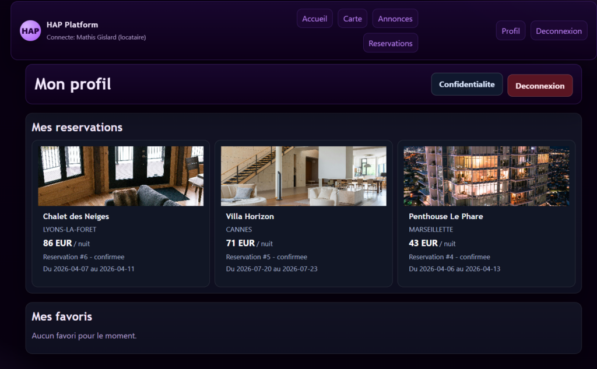The image size is (597, 369).
Task: Click the HAP Platform brand name
Action: [72, 25]
